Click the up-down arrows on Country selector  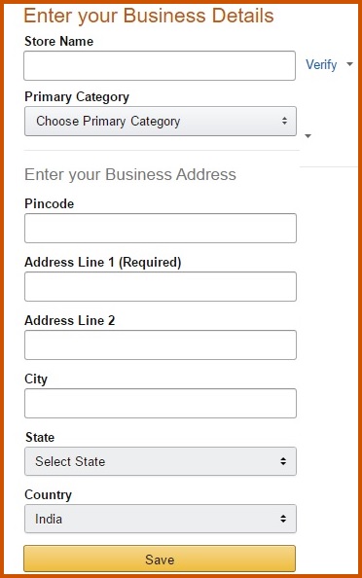pyautogui.click(x=283, y=519)
